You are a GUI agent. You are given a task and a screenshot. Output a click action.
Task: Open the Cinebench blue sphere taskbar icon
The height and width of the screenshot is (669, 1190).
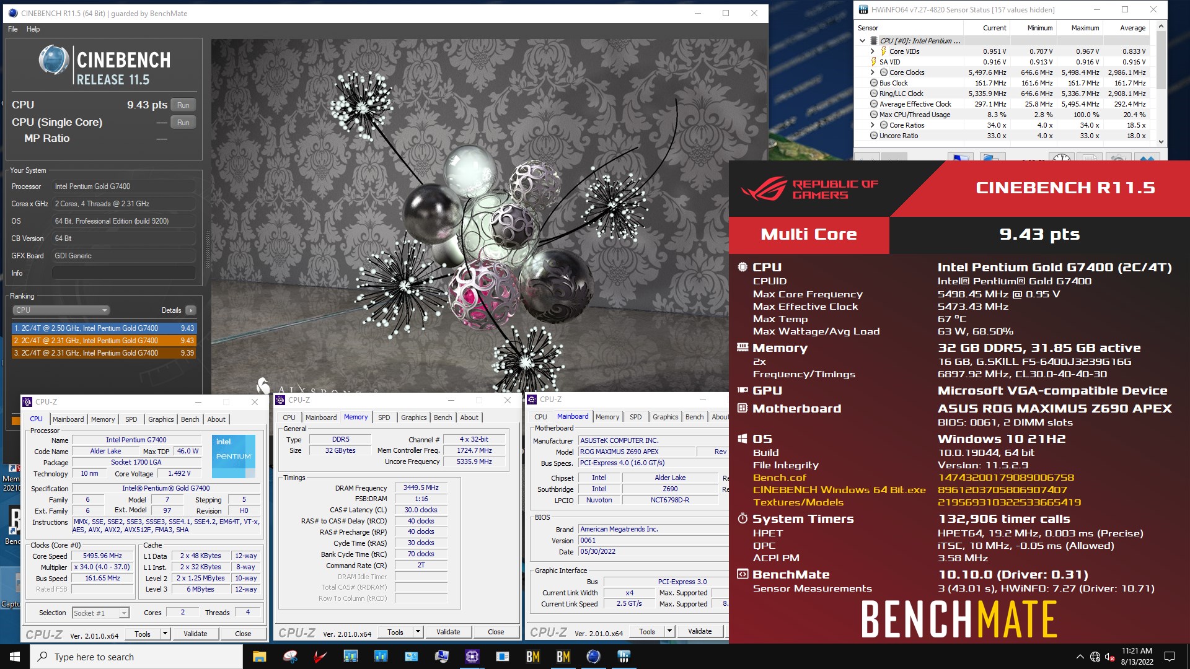(593, 657)
